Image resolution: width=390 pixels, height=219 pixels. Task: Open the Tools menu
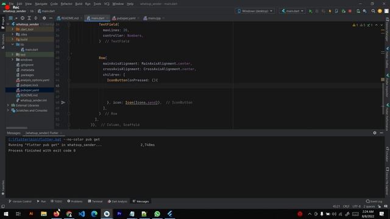(97, 4)
